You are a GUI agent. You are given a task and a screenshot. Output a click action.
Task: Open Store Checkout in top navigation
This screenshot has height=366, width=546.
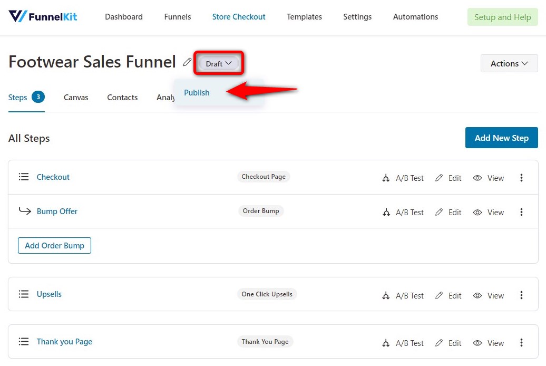239,17
